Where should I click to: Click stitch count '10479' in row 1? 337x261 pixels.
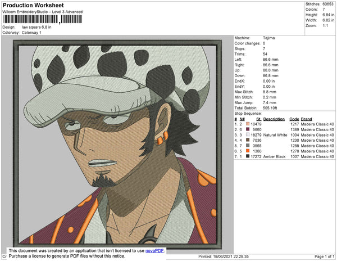(x=256, y=124)
